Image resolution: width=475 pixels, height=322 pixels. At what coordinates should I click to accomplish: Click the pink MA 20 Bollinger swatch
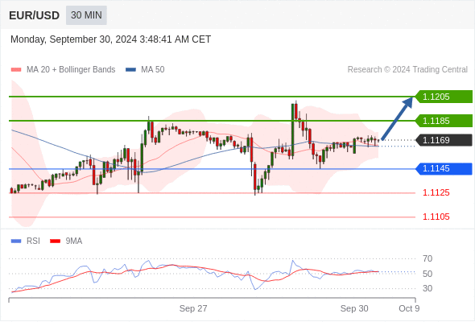point(16,70)
